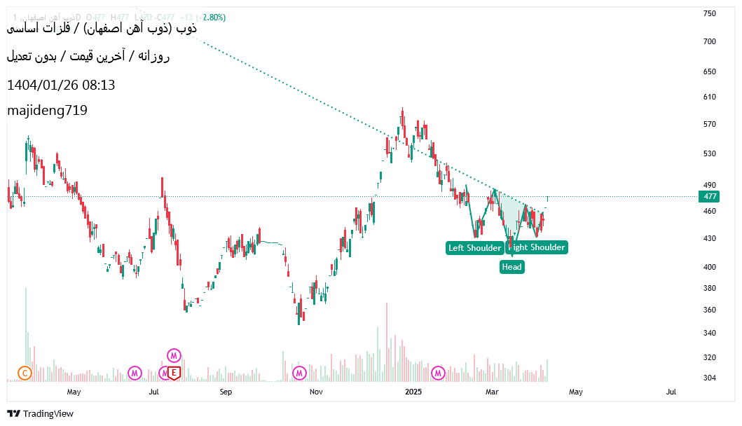
Task: Click the 1404/01/26 08:13 timestamp
Action: [61, 85]
